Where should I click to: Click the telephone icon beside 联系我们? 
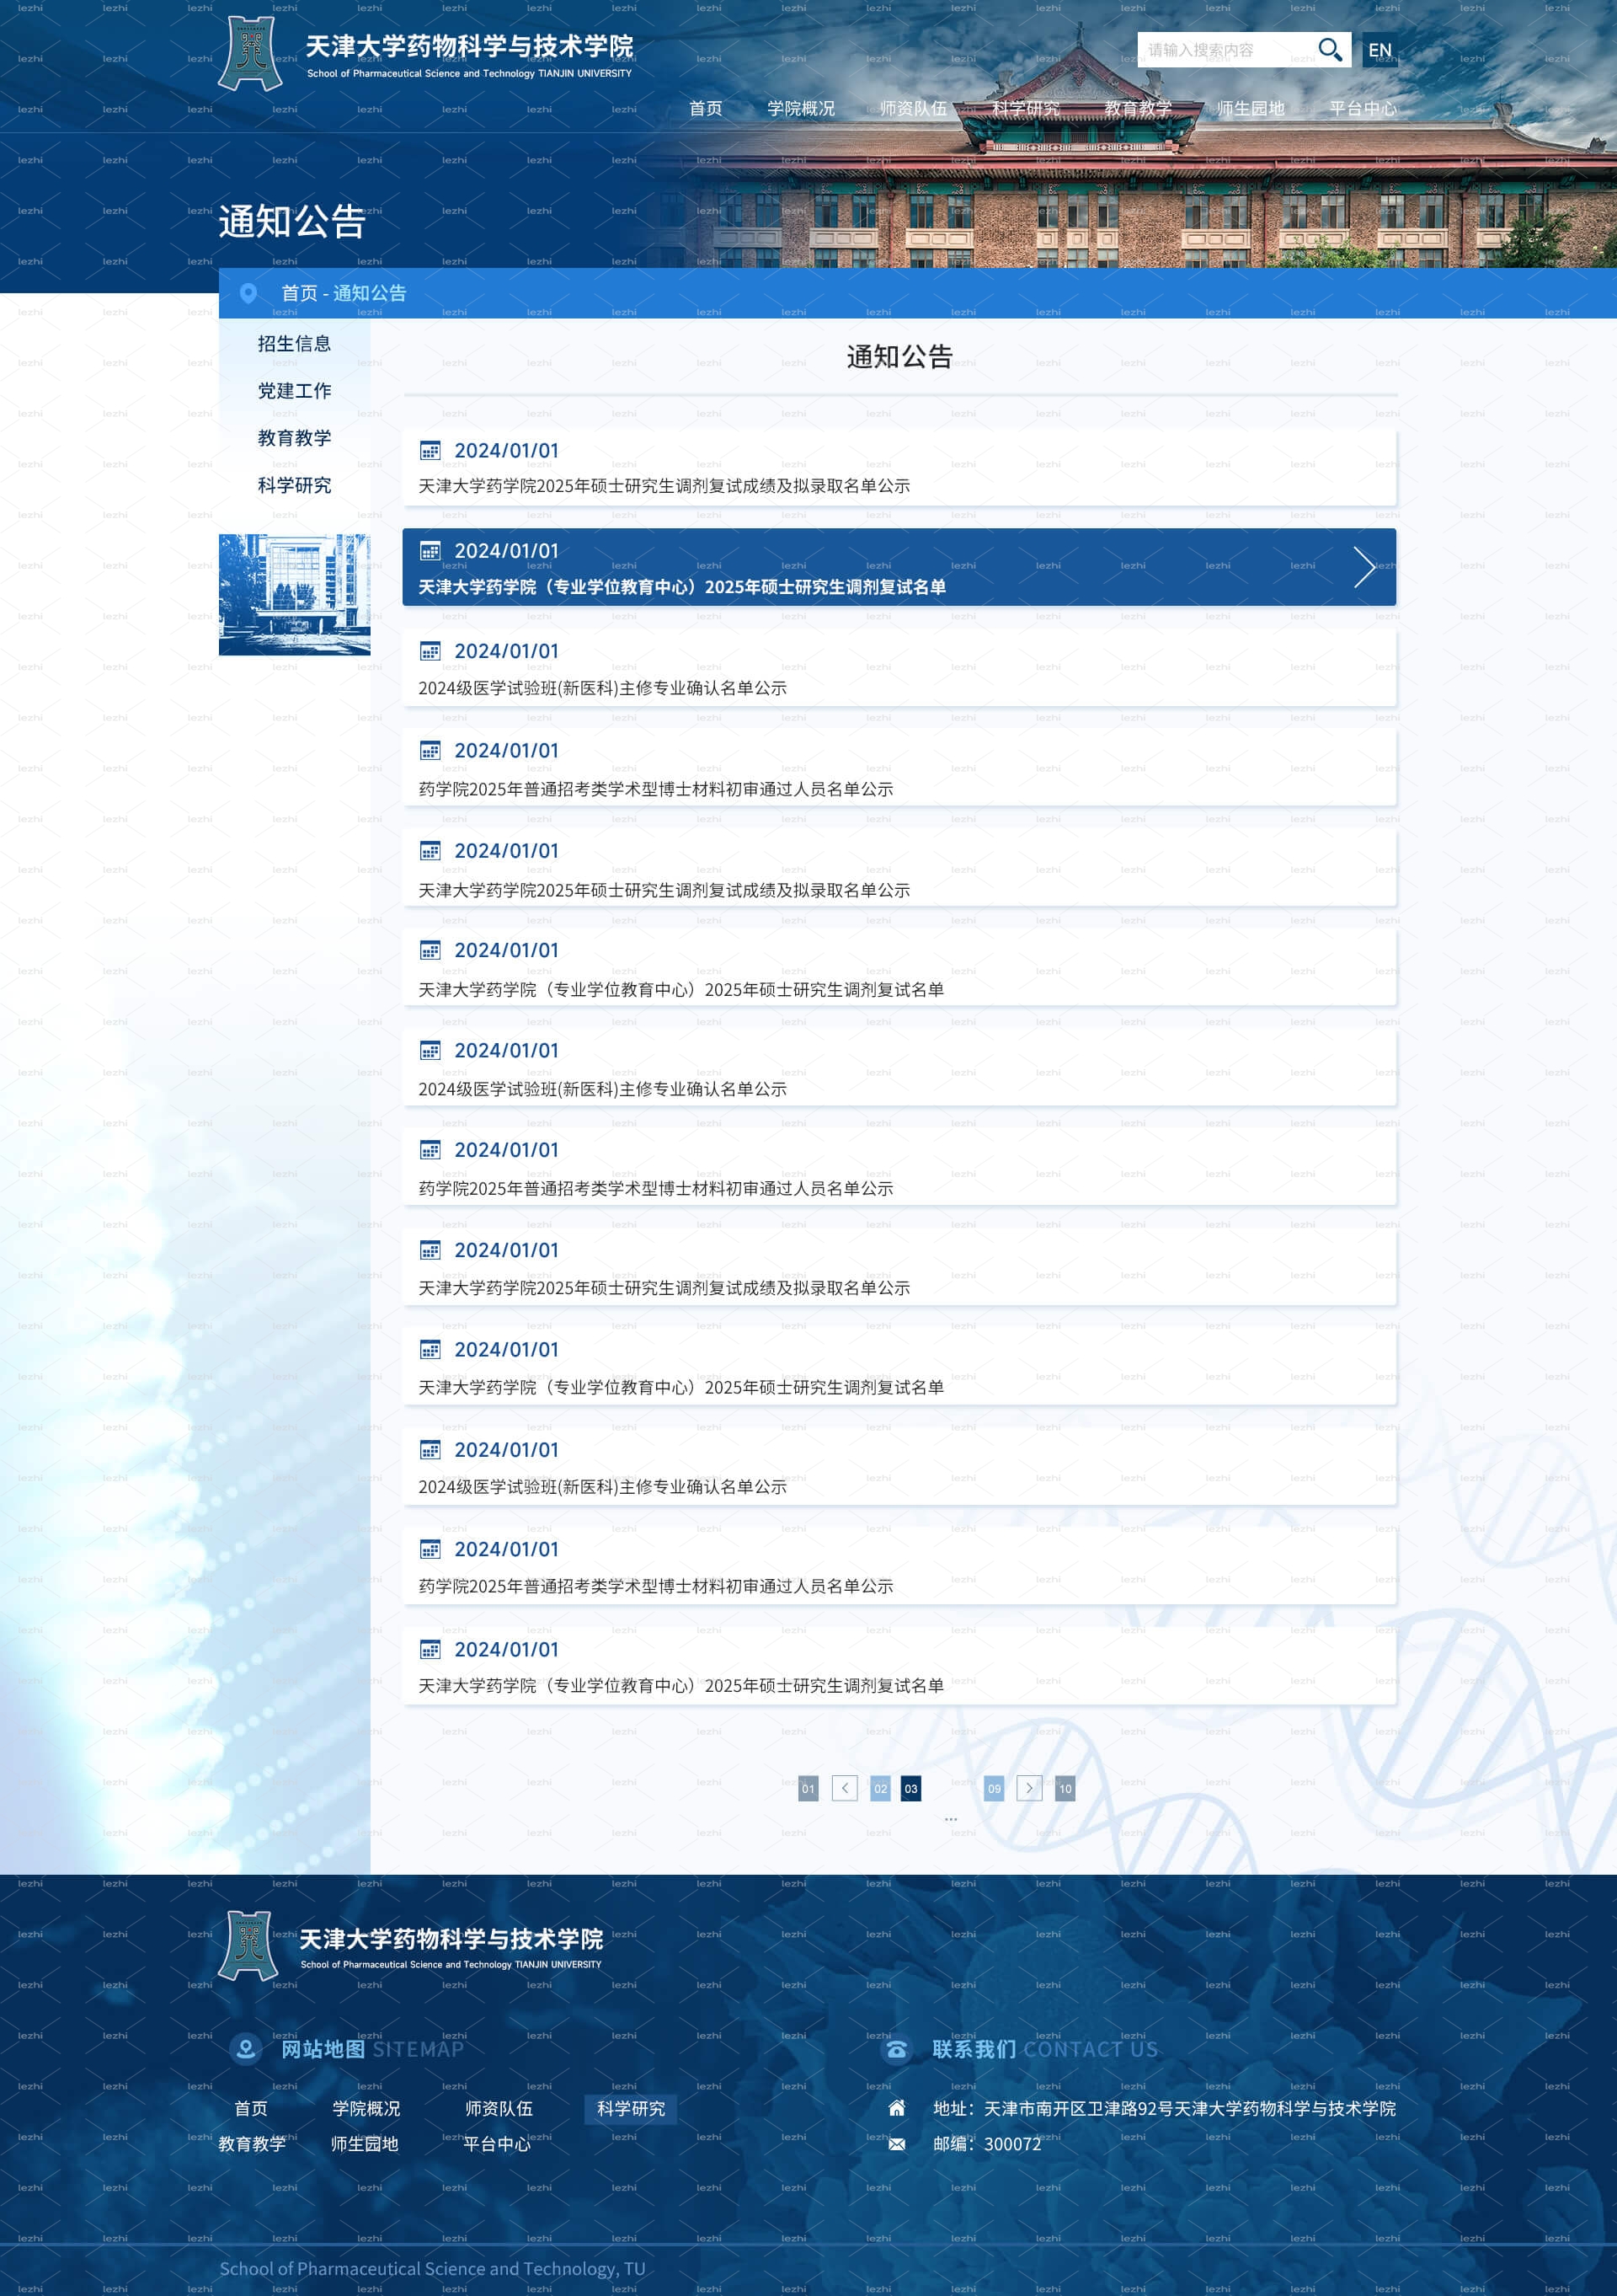(x=896, y=2049)
